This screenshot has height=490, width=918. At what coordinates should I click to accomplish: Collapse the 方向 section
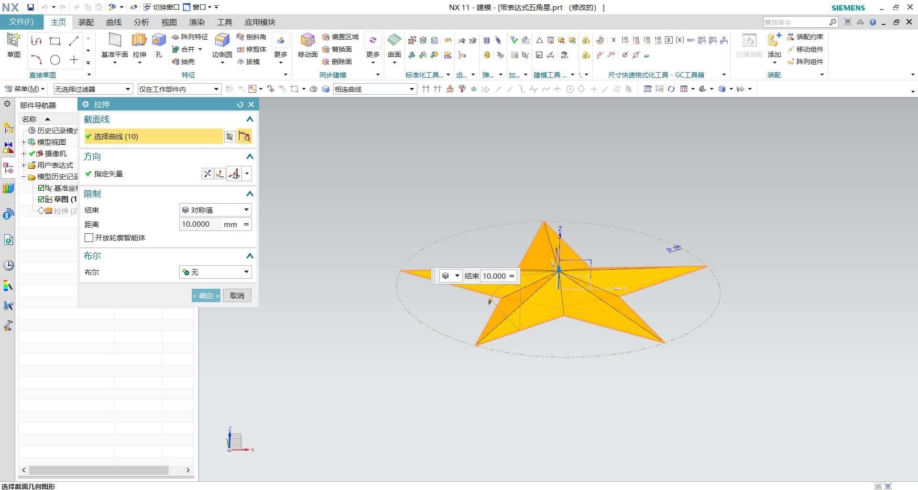250,157
